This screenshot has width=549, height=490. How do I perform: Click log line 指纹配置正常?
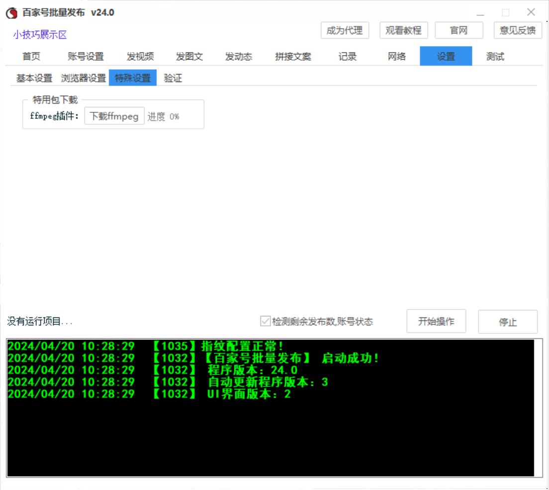coord(145,346)
